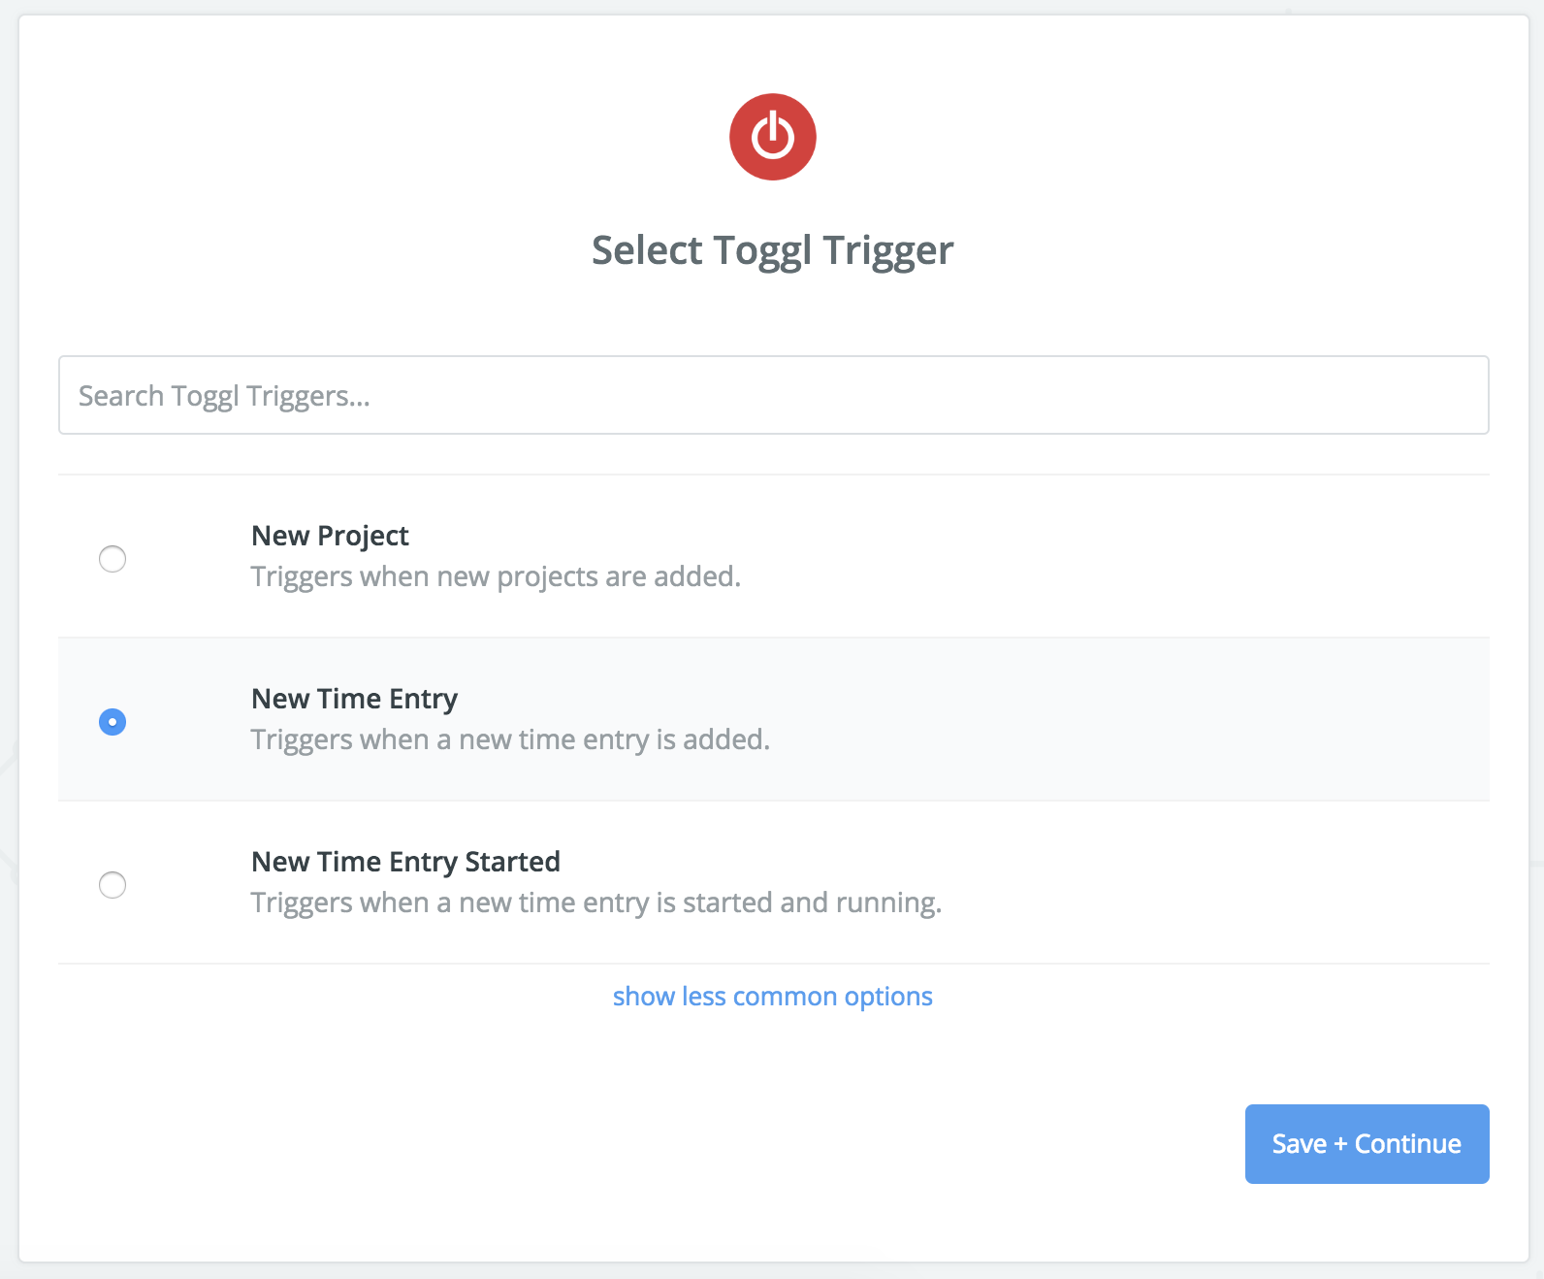Click the Select Toggl Trigger heading
The width and height of the screenshot is (1544, 1279).
[x=773, y=250]
